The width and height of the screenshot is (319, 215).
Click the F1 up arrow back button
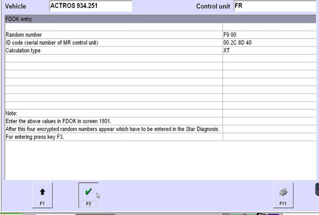point(43,195)
